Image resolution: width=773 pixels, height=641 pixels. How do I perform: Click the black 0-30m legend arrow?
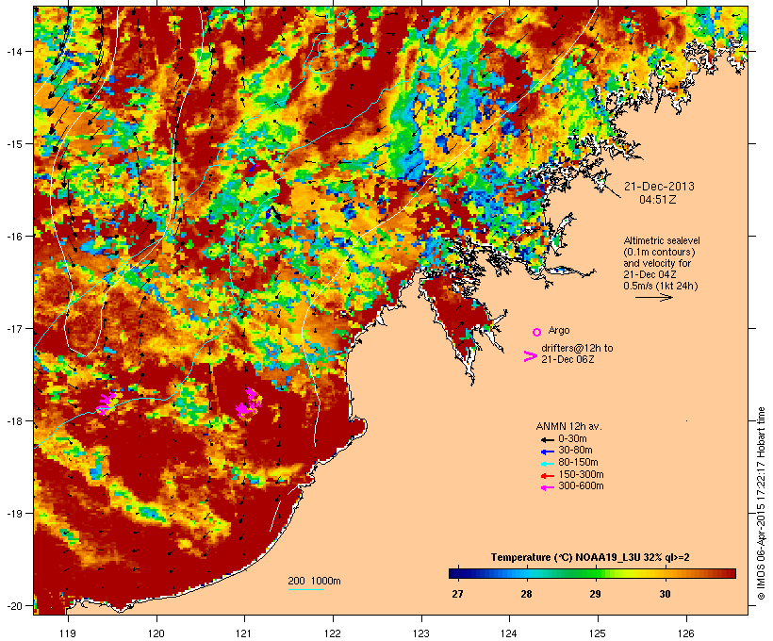point(547,439)
